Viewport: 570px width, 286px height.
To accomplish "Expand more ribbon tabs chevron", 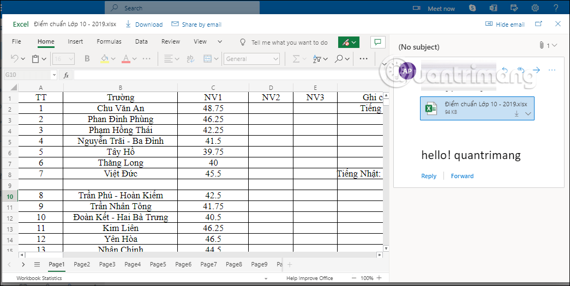I will click(220, 42).
